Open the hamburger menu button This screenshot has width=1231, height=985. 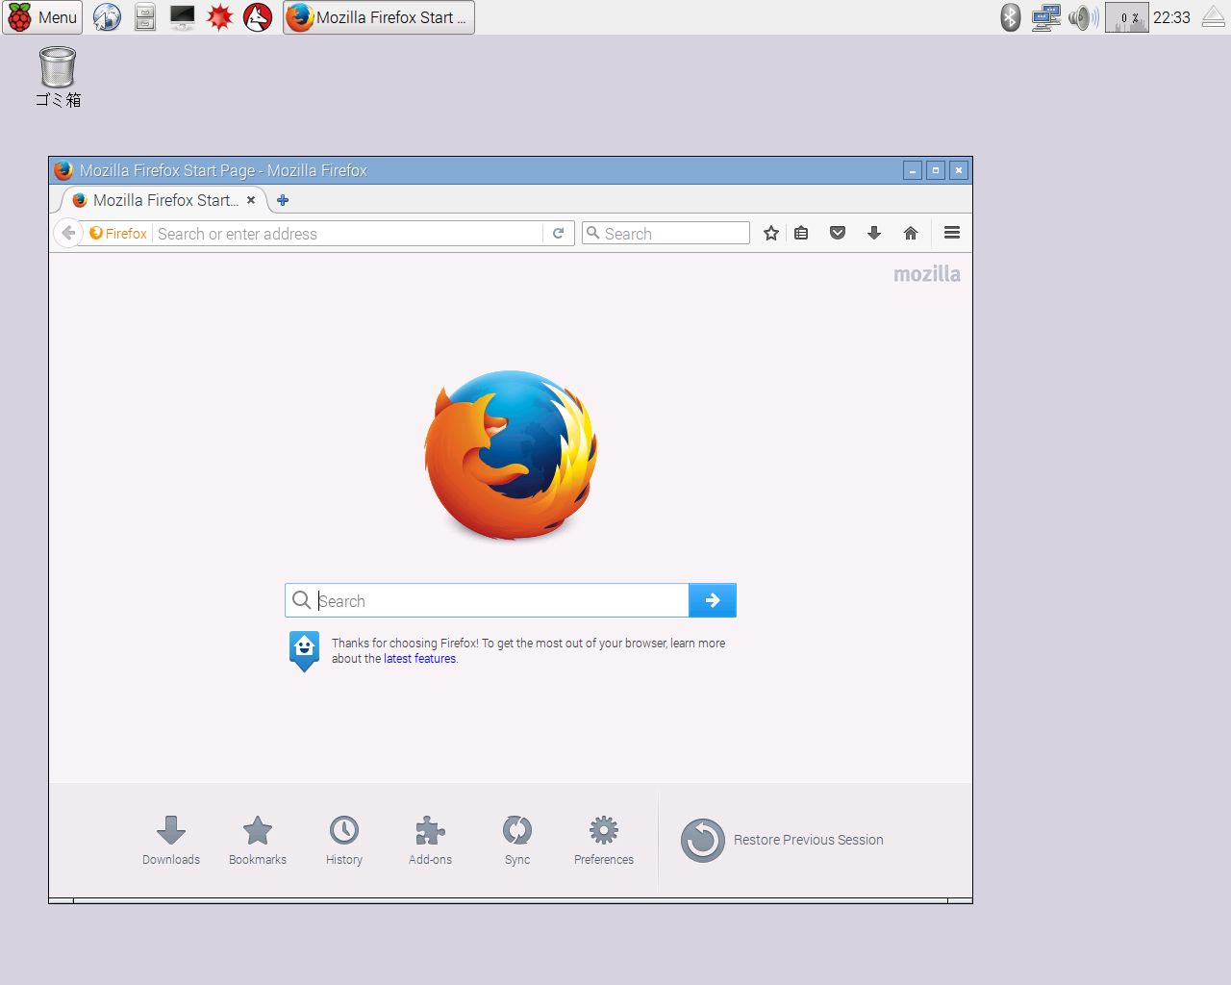pyautogui.click(x=952, y=233)
